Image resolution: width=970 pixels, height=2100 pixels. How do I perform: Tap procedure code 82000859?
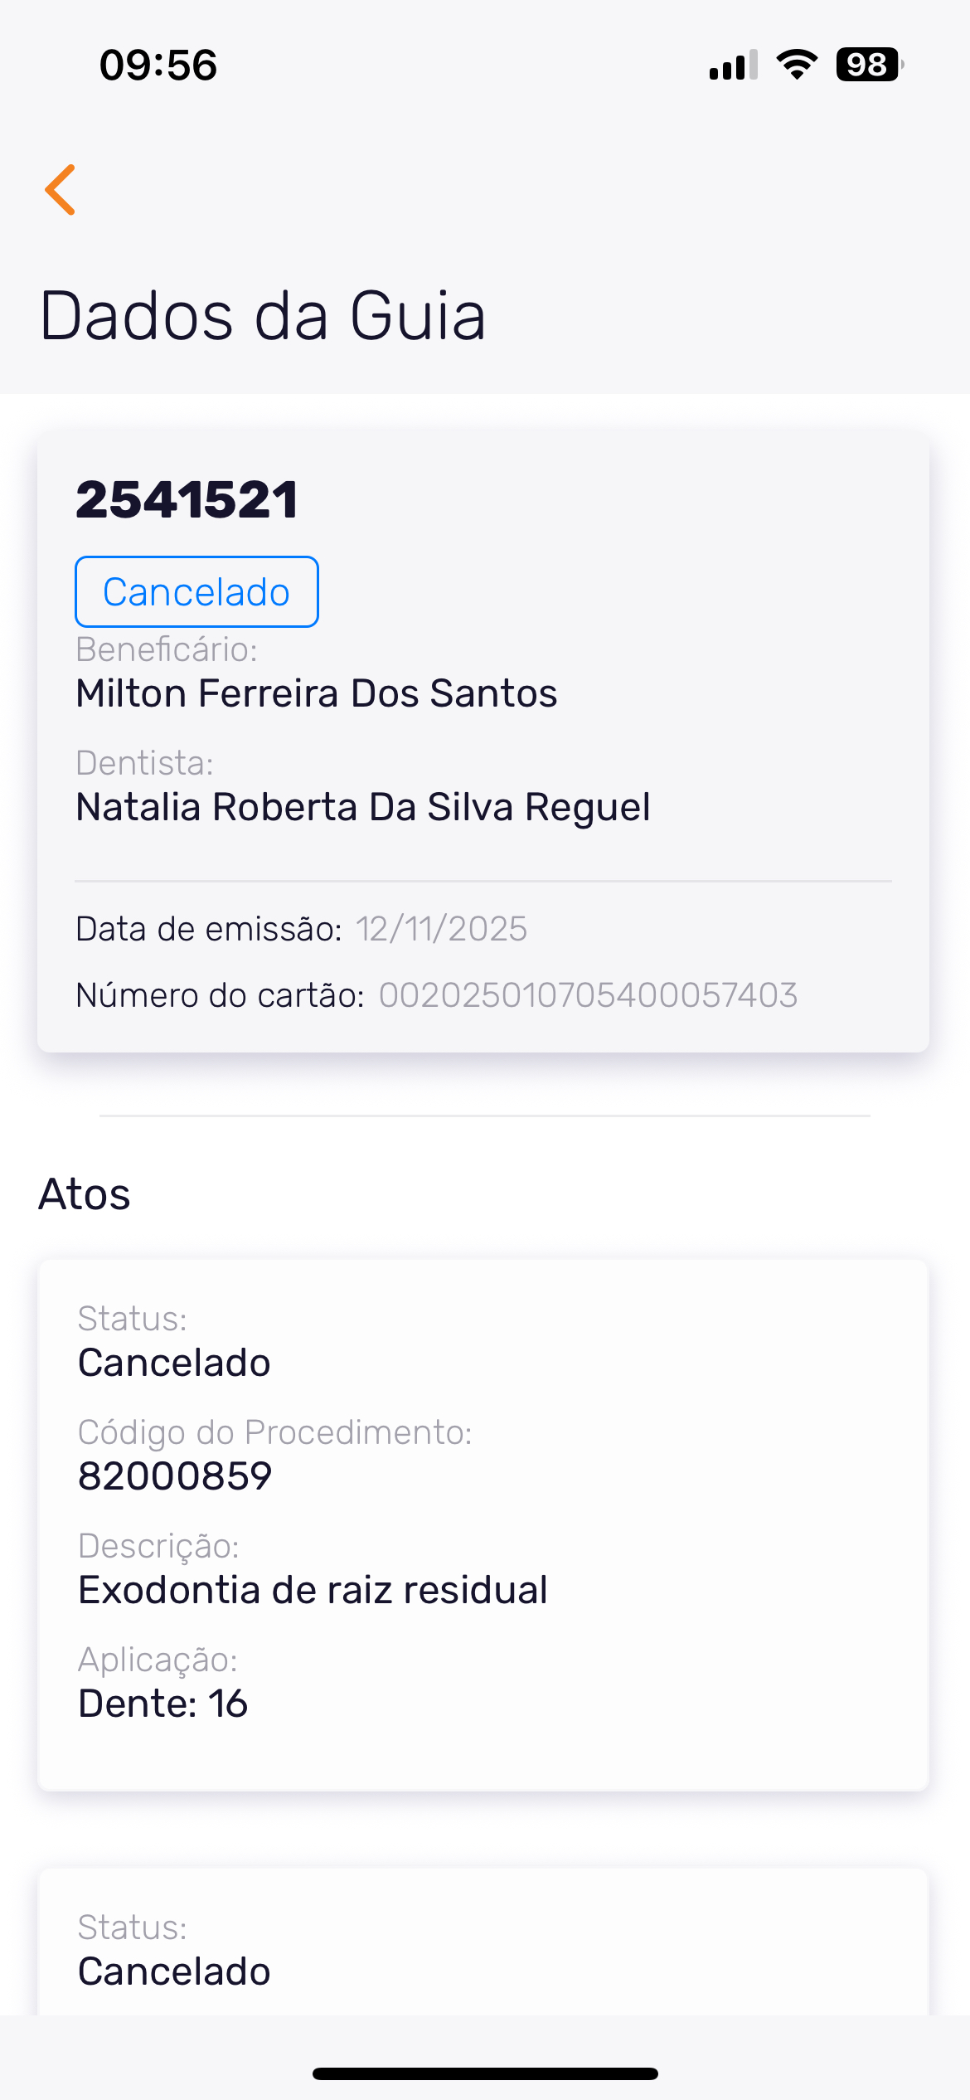175,1476
